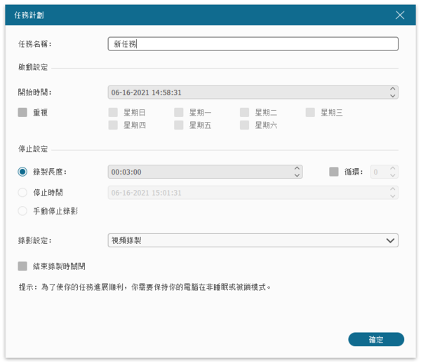Enable the 循環 checkbox

click(x=334, y=172)
